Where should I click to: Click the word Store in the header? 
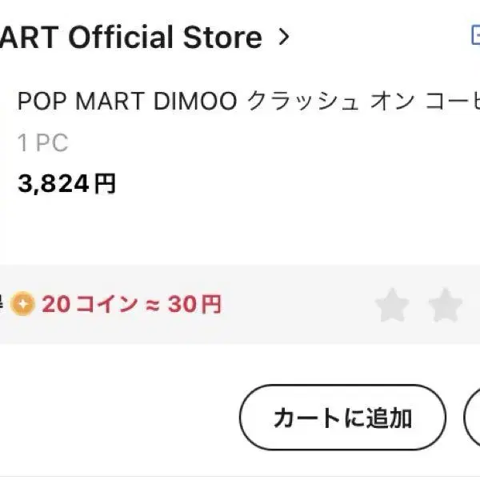tap(222, 37)
